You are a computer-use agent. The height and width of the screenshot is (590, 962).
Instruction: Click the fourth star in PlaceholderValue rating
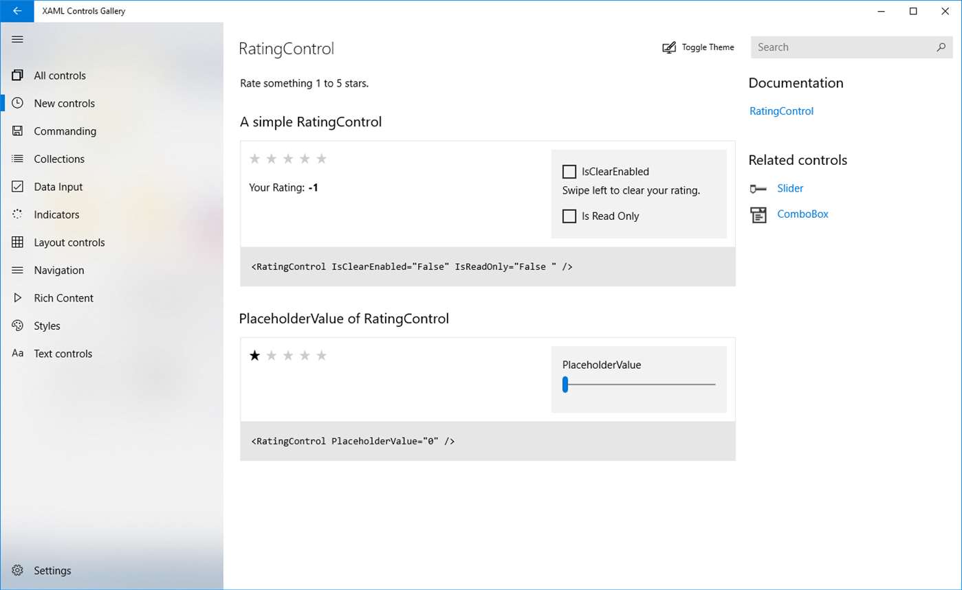[x=305, y=355]
